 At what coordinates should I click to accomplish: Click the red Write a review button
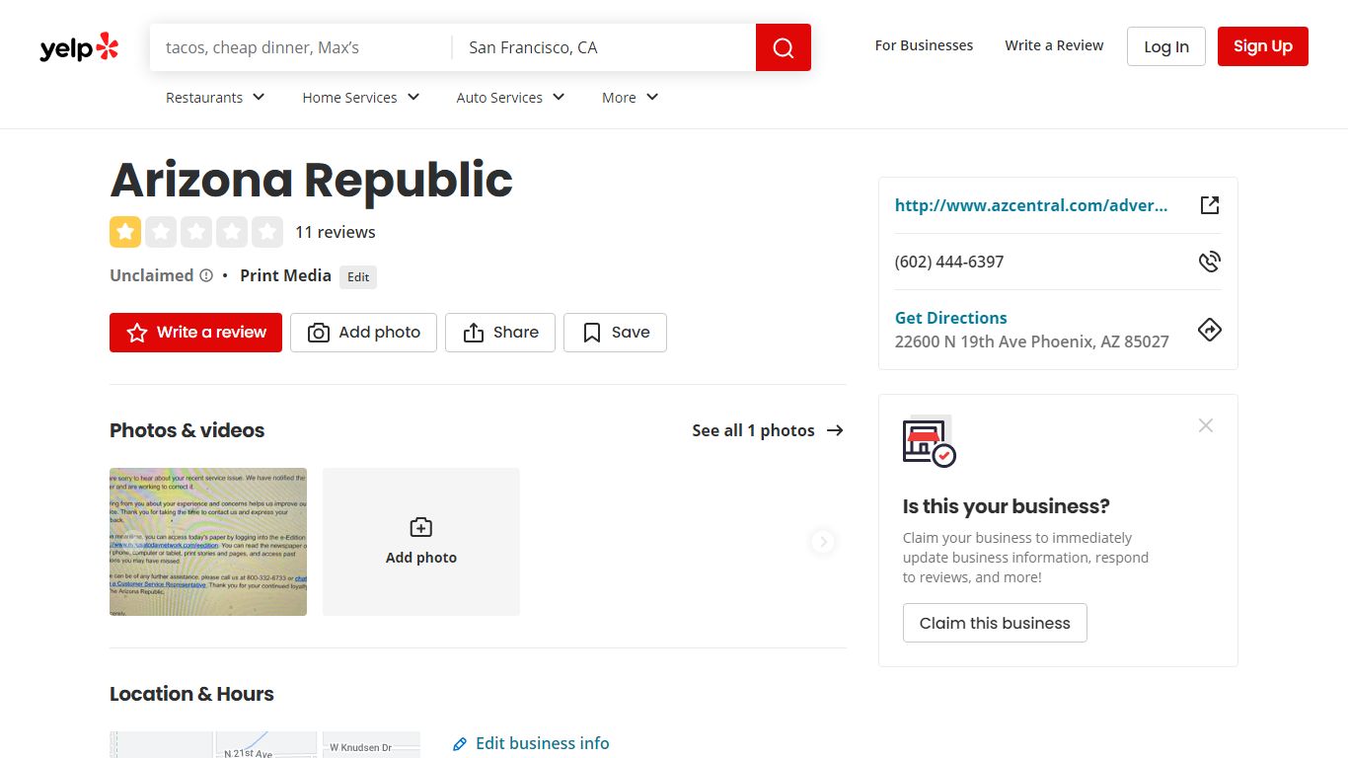tap(195, 333)
